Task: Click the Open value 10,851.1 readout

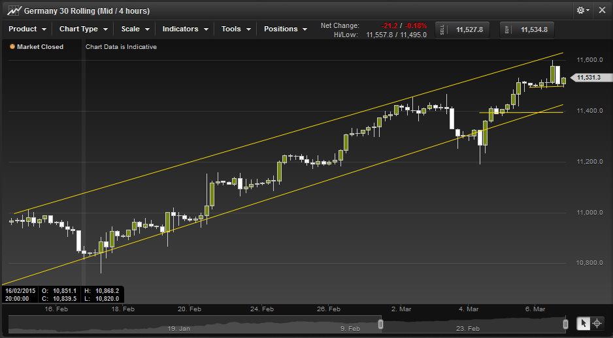Action: click(x=65, y=291)
